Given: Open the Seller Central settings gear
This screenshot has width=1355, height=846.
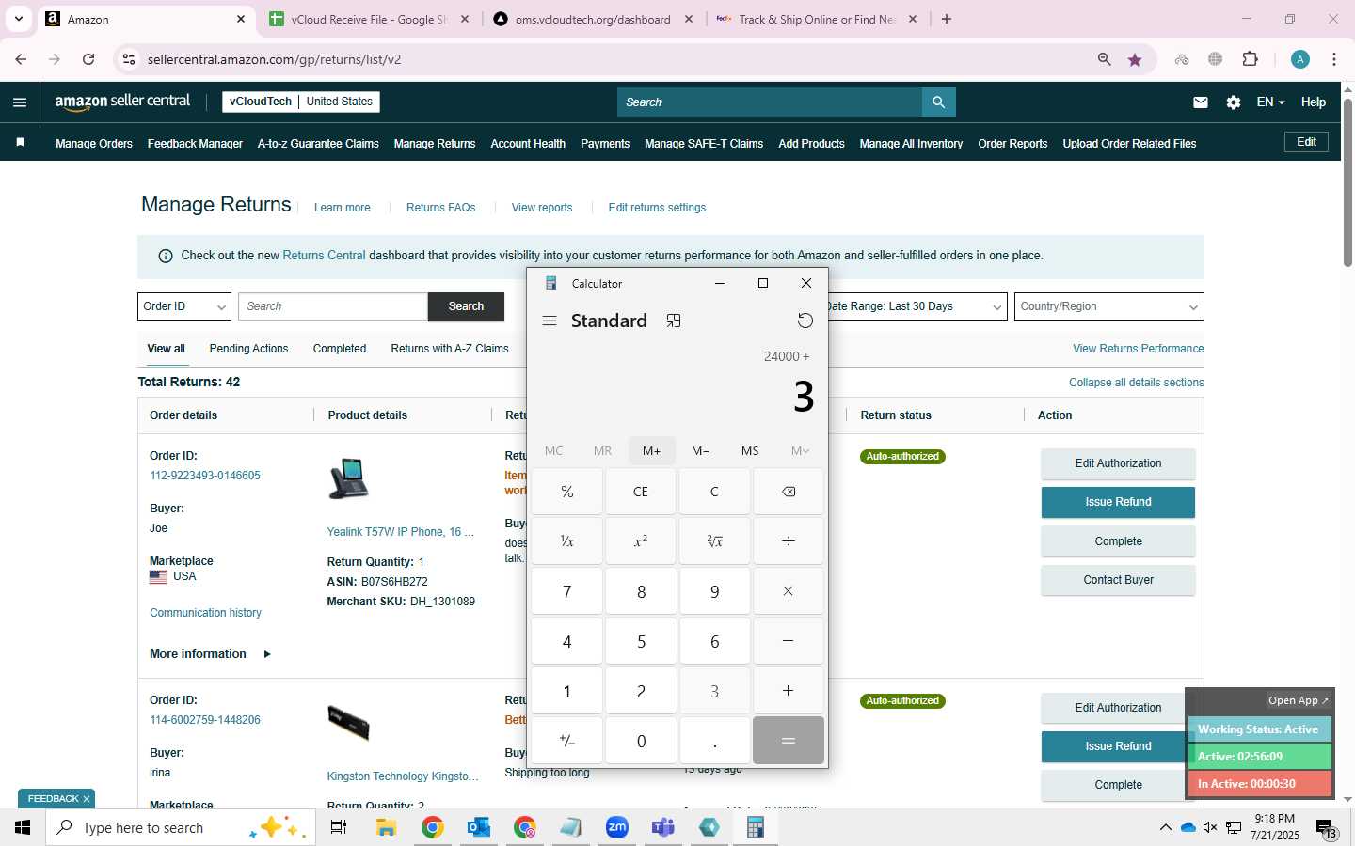Looking at the screenshot, I should coord(1234,102).
